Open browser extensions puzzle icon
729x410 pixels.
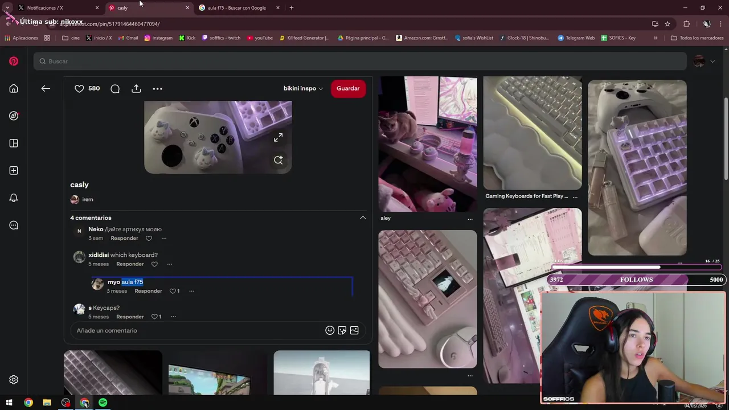pos(686,24)
